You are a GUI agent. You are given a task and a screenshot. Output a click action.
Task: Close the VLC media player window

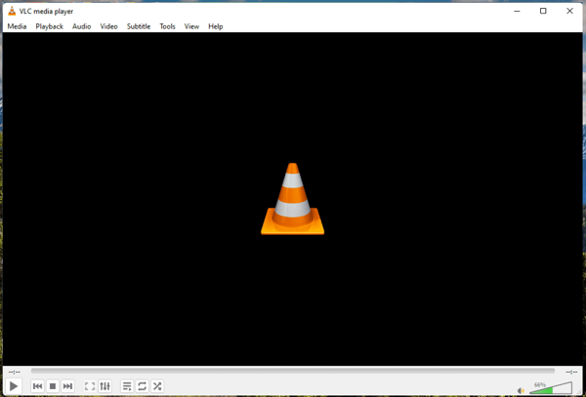click(569, 11)
